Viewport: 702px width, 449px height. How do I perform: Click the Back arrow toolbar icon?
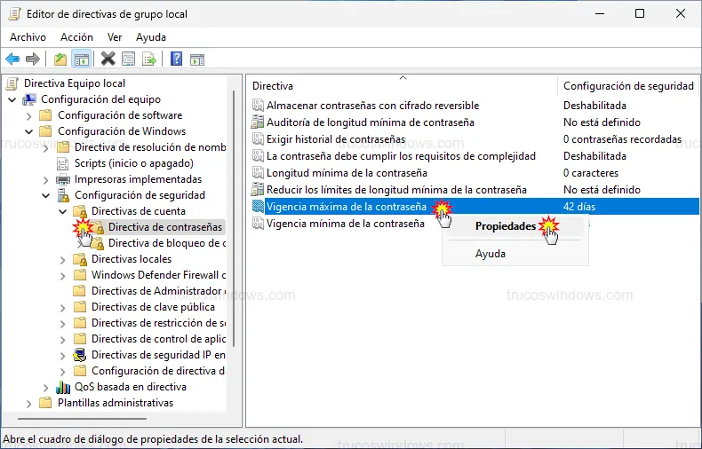tap(12, 59)
